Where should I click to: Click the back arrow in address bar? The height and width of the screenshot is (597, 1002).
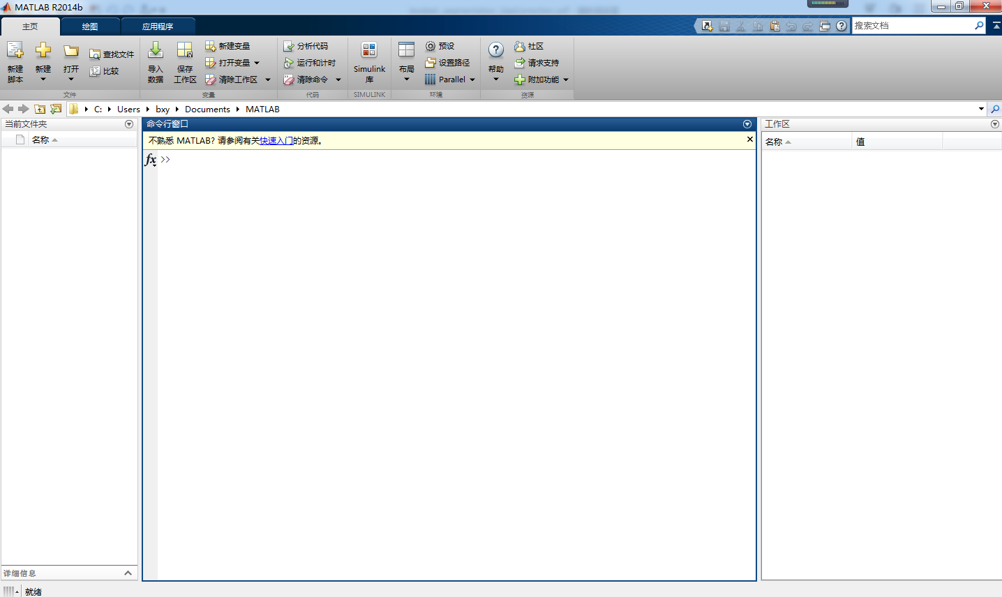tap(8, 109)
